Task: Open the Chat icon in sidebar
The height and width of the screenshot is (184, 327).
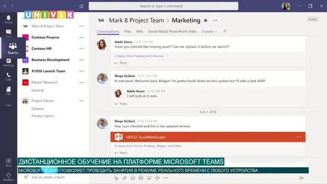Action: [9, 33]
